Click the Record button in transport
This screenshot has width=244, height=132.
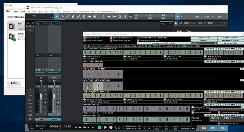pyautogui.click(x=111, y=127)
